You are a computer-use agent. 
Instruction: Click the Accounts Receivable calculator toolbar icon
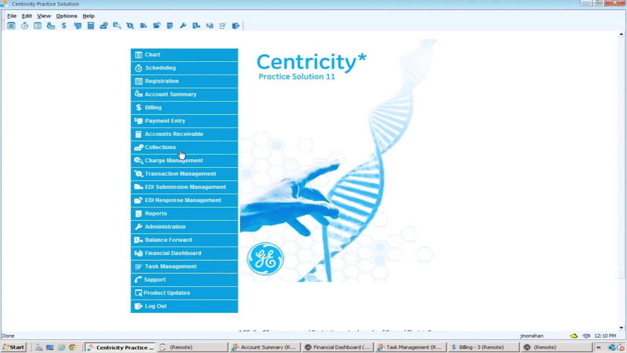click(91, 25)
